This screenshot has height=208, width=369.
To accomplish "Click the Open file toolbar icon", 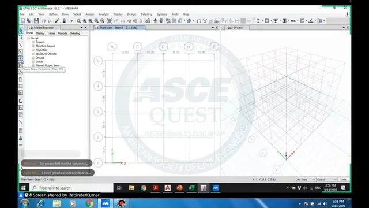I will (x=29, y=21).
